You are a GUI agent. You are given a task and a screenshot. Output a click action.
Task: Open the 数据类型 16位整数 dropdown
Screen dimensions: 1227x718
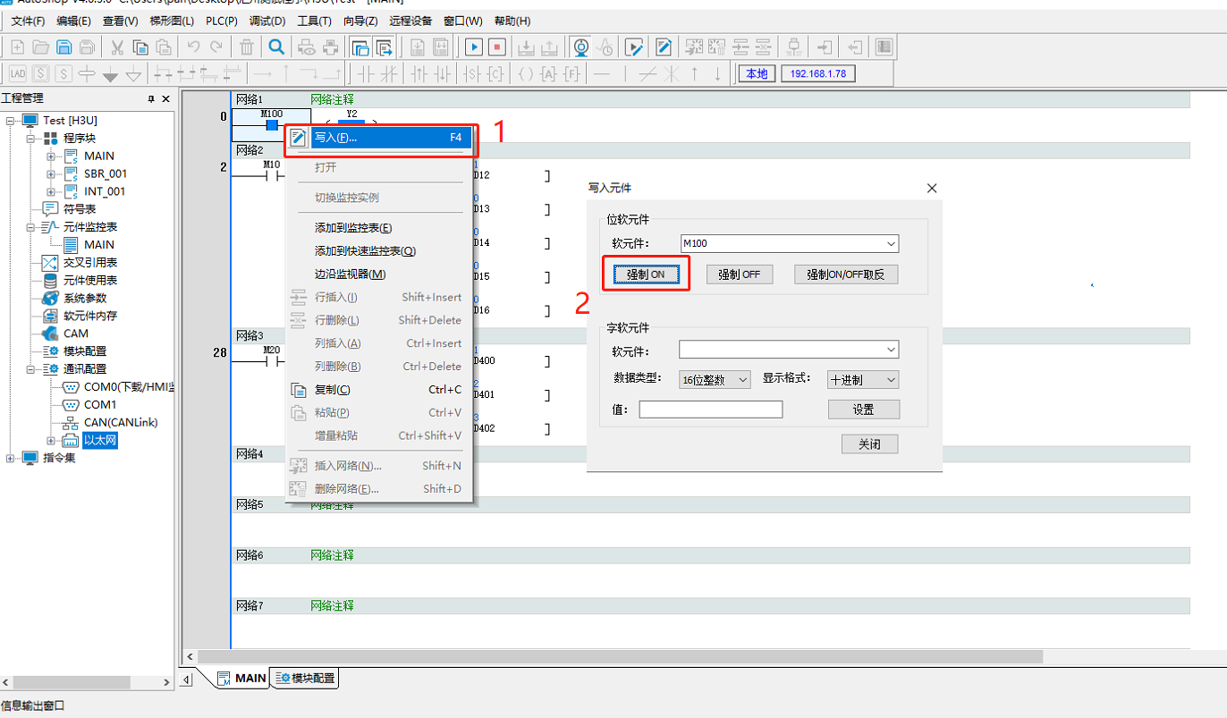pos(742,380)
